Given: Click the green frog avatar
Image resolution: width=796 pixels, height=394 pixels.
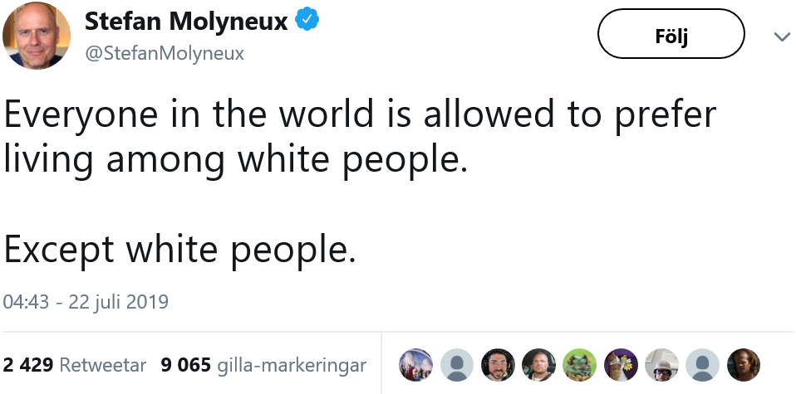Looking at the screenshot, I should tap(580, 365).
